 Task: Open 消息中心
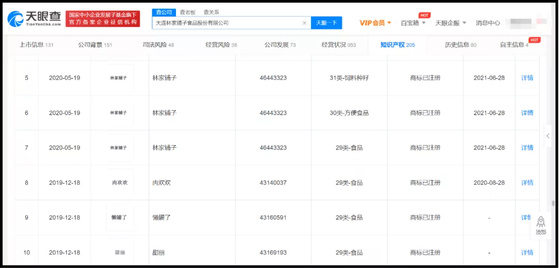tap(488, 23)
